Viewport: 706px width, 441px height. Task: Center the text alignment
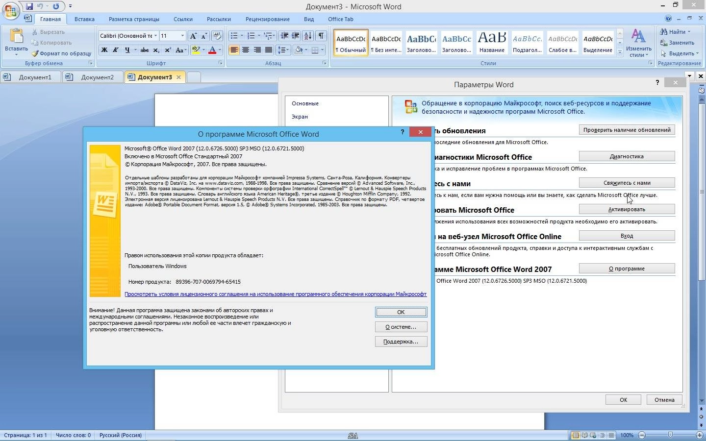tap(245, 50)
